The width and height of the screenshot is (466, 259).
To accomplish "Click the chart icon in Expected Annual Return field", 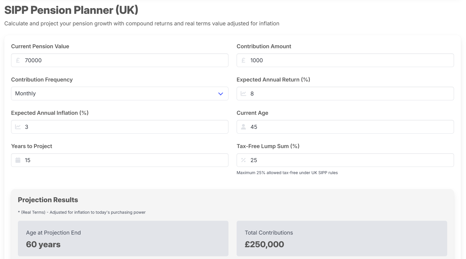I will [243, 93].
